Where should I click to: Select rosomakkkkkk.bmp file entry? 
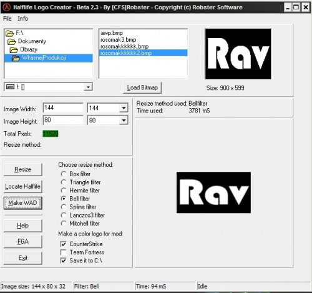tap(124, 46)
